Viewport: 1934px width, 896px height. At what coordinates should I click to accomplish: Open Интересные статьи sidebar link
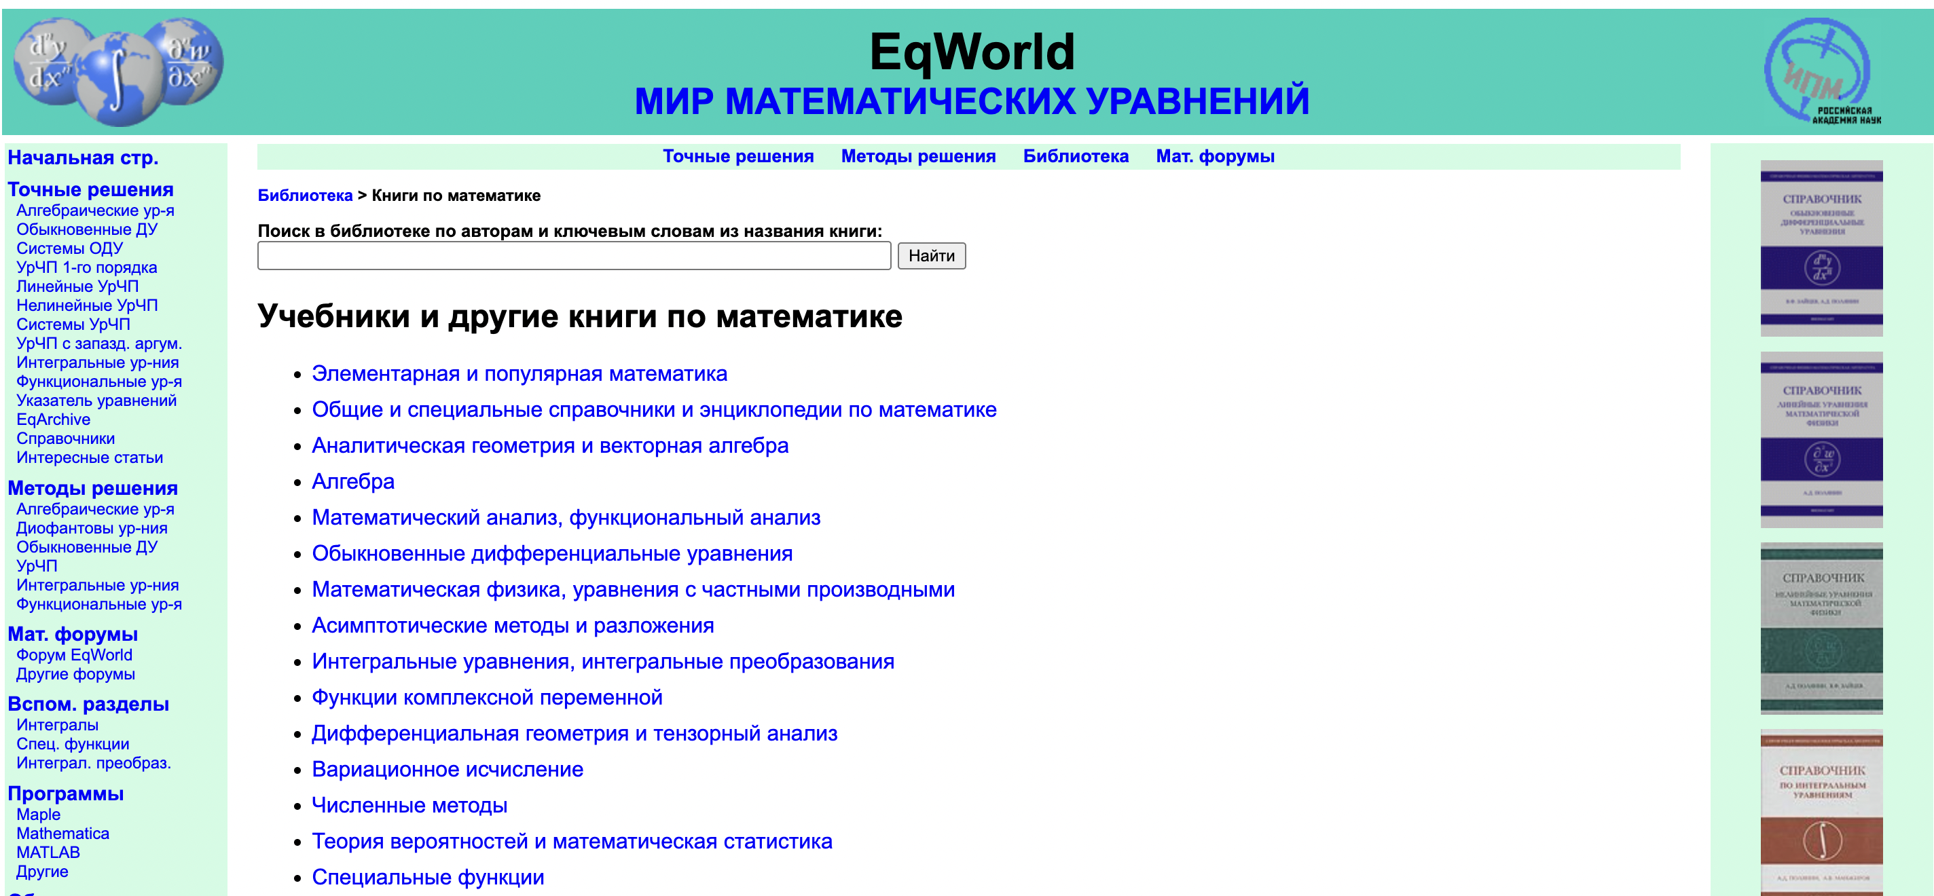90,458
